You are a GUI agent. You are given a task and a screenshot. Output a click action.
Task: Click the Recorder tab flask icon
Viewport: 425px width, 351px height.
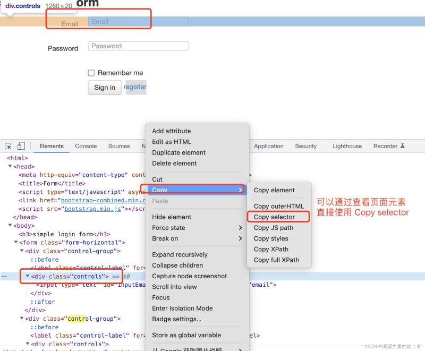(402, 146)
